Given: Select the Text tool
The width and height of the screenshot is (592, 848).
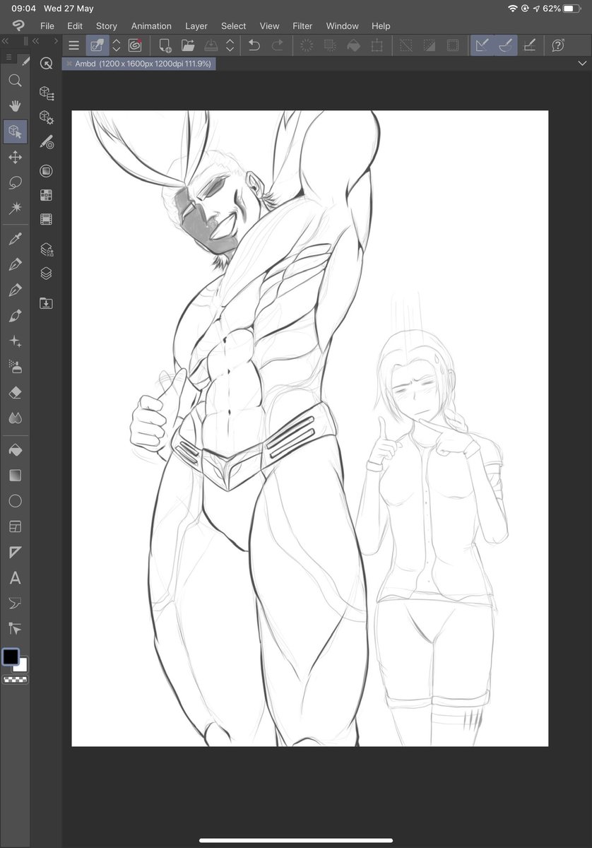Looking at the screenshot, I should click(x=15, y=578).
